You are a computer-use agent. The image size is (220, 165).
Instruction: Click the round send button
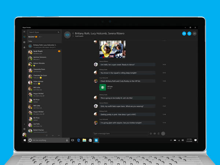163,133
